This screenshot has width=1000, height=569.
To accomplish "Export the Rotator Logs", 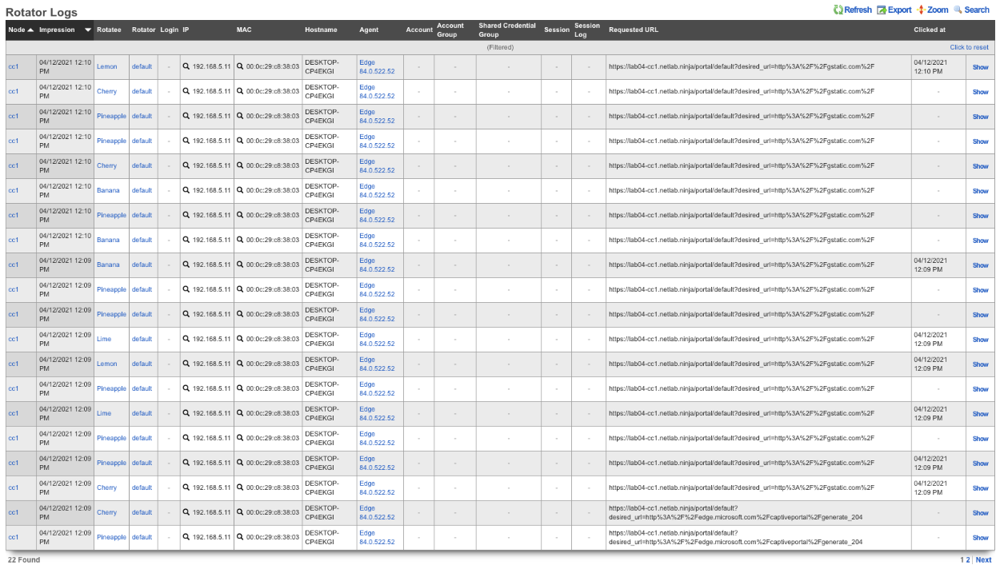I will tap(894, 10).
